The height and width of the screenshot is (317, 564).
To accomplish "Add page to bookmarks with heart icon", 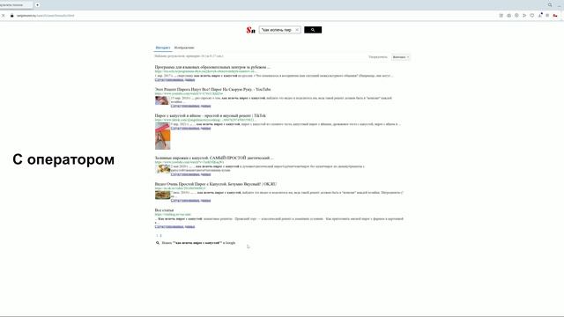I will coord(532,16).
